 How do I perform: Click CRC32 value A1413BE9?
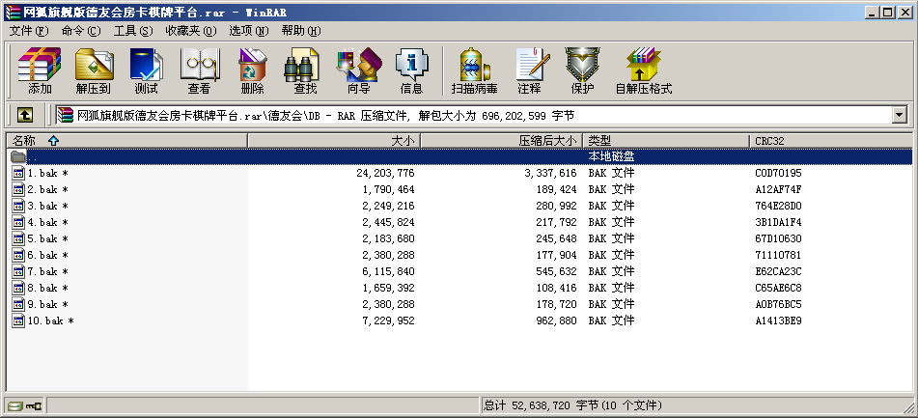tap(779, 320)
